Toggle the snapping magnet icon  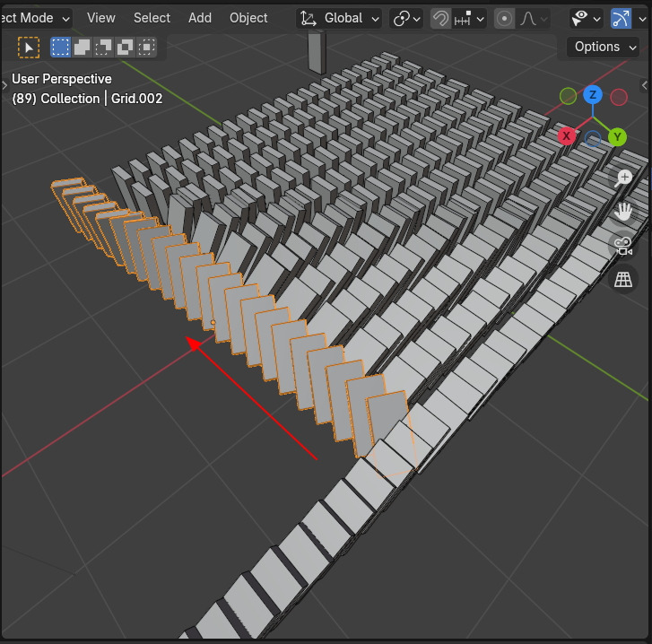440,19
